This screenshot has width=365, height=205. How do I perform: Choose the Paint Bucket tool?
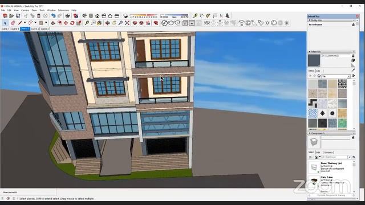(99, 23)
